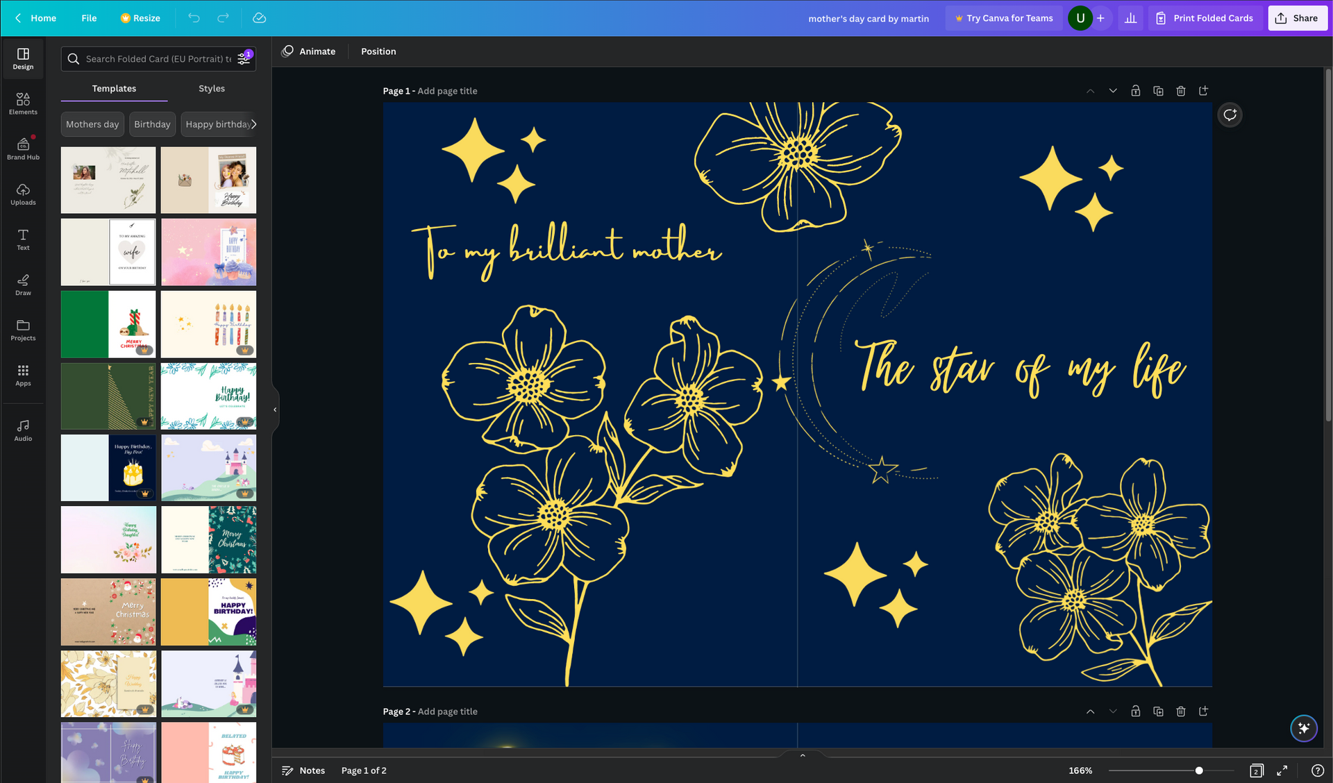Select the Draw tool

click(x=23, y=285)
